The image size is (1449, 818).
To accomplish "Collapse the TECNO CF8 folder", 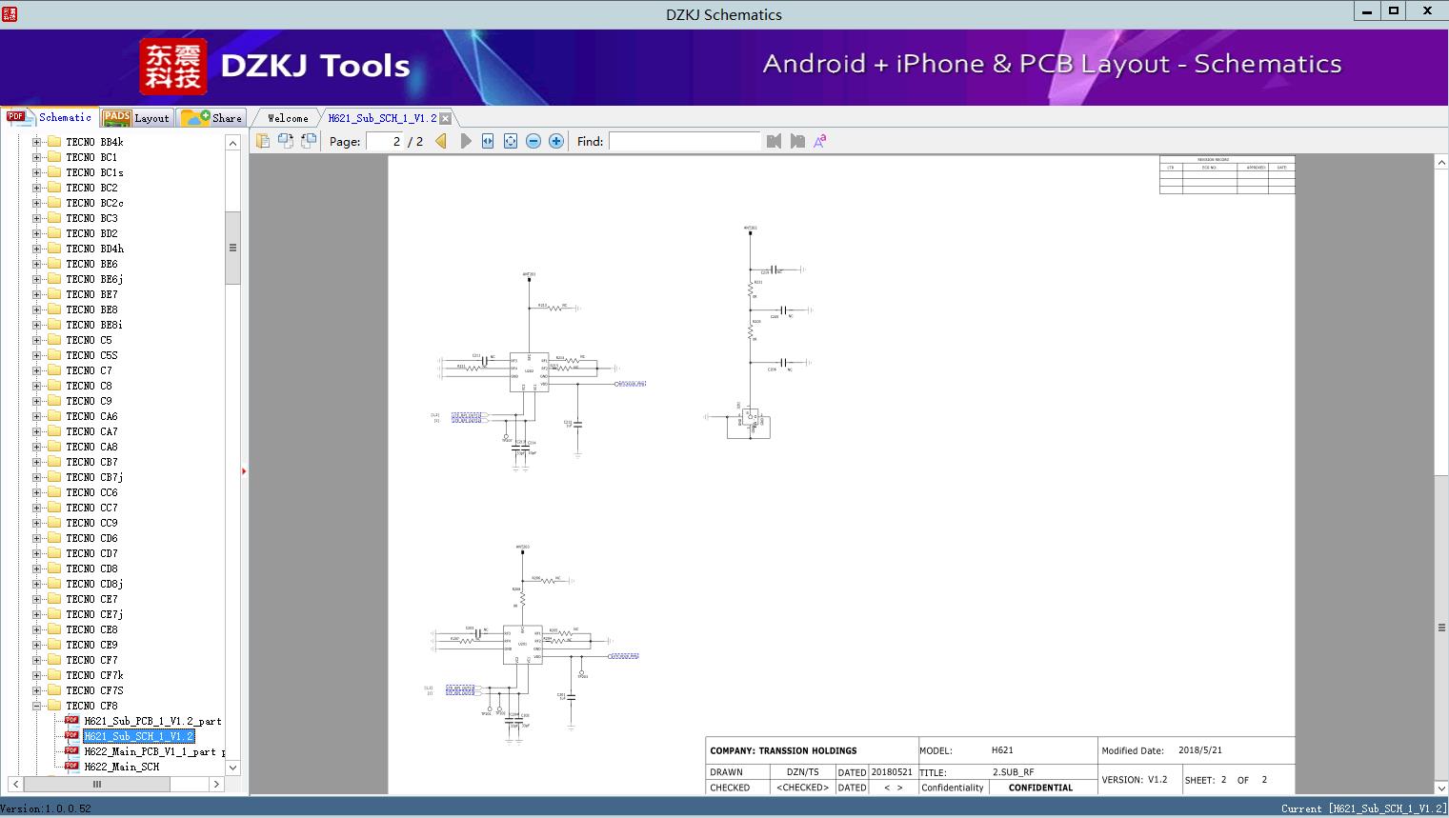I will point(37,706).
